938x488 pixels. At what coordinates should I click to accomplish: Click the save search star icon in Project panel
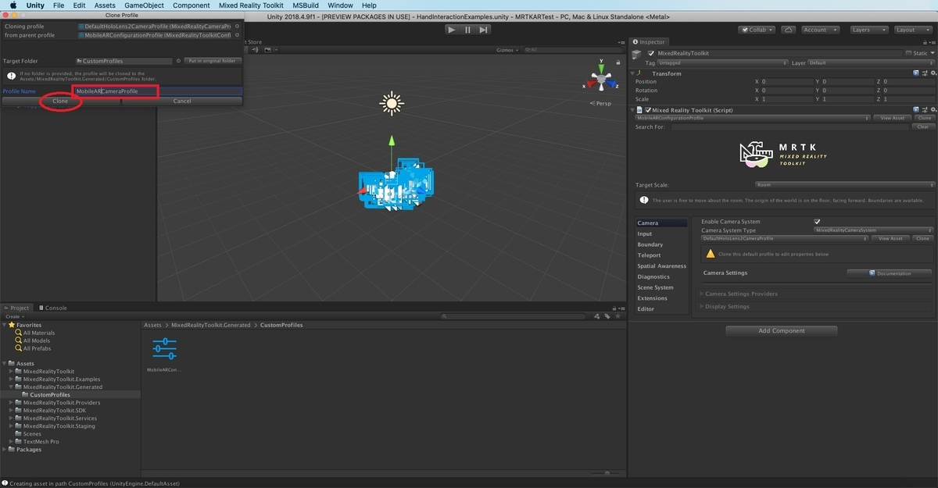point(618,316)
